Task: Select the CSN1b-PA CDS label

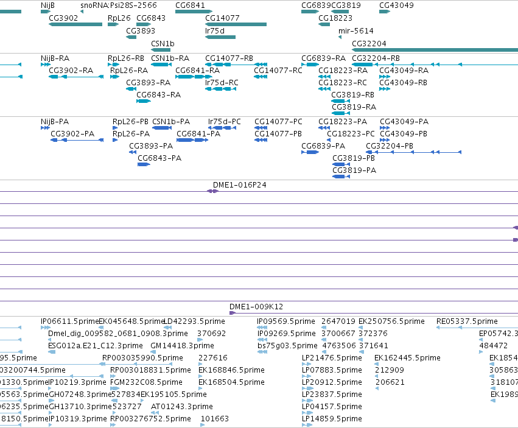Action: [171, 122]
